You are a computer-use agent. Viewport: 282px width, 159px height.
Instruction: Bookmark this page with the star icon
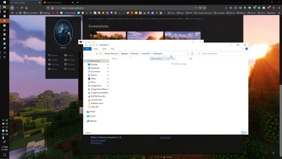(204, 8)
